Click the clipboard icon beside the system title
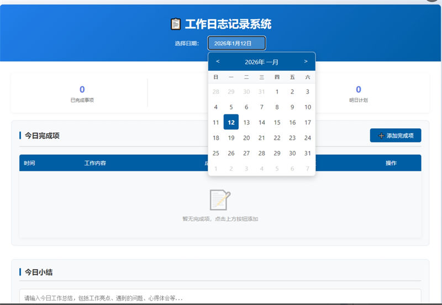The image size is (442, 305). [x=176, y=24]
